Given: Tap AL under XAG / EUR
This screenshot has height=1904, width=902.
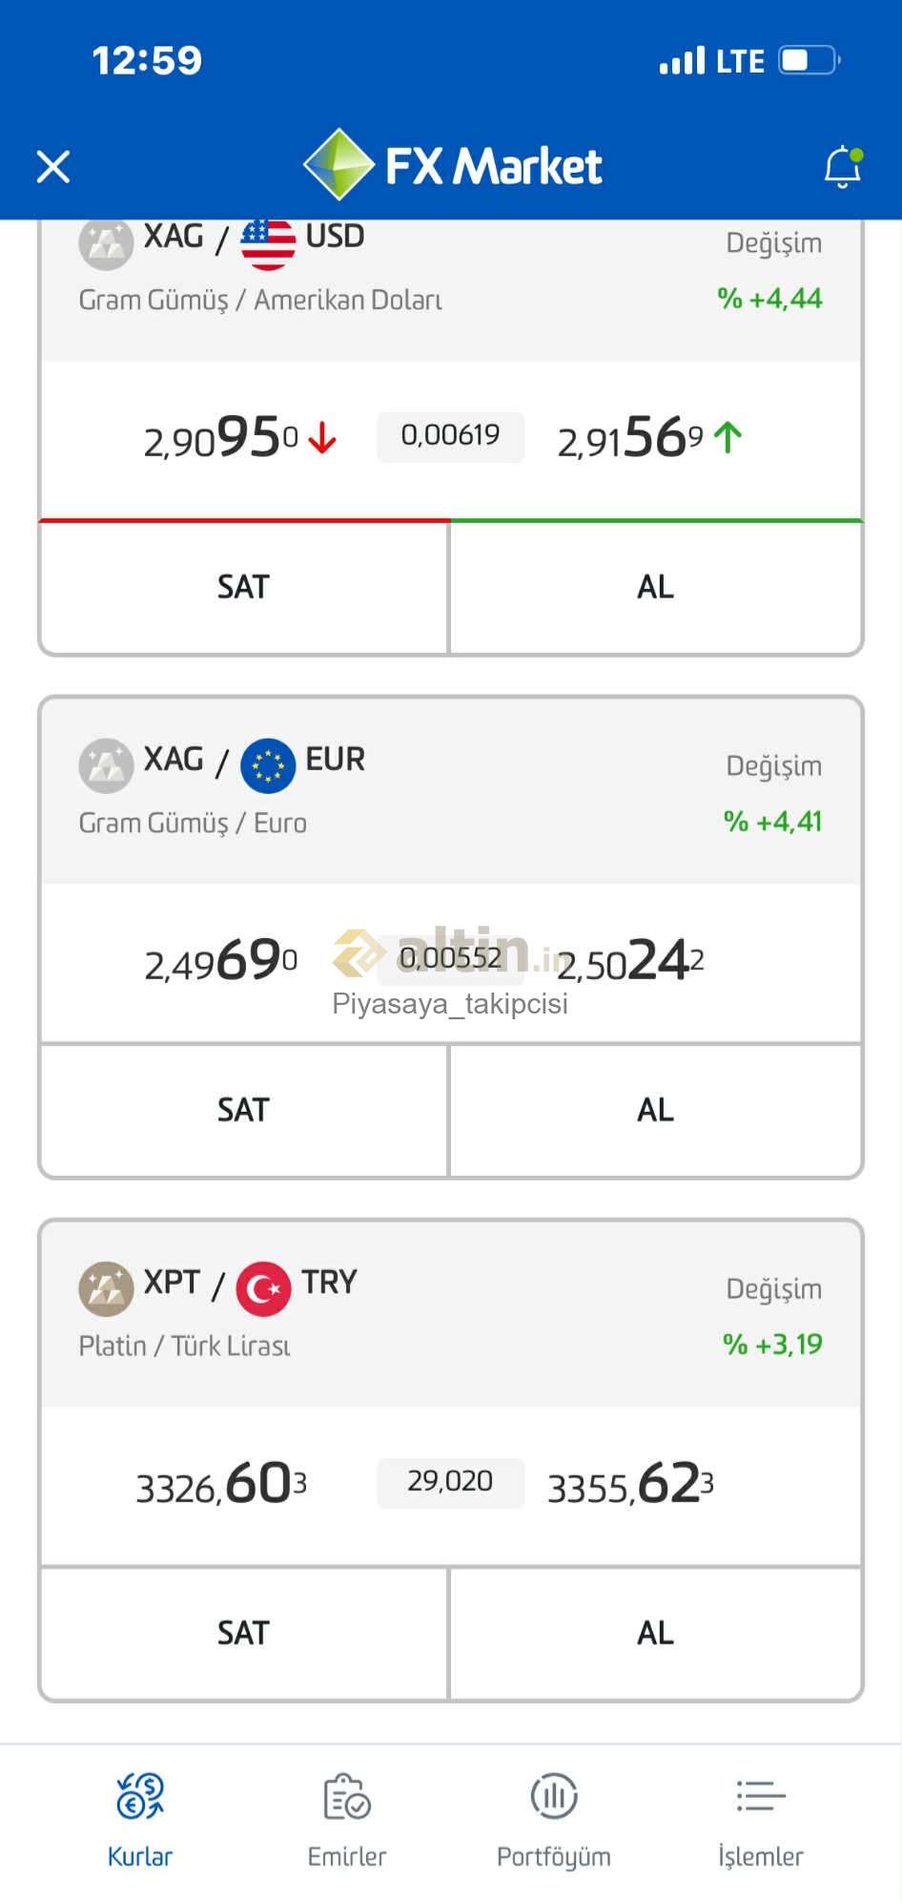Looking at the screenshot, I should pos(656,1110).
